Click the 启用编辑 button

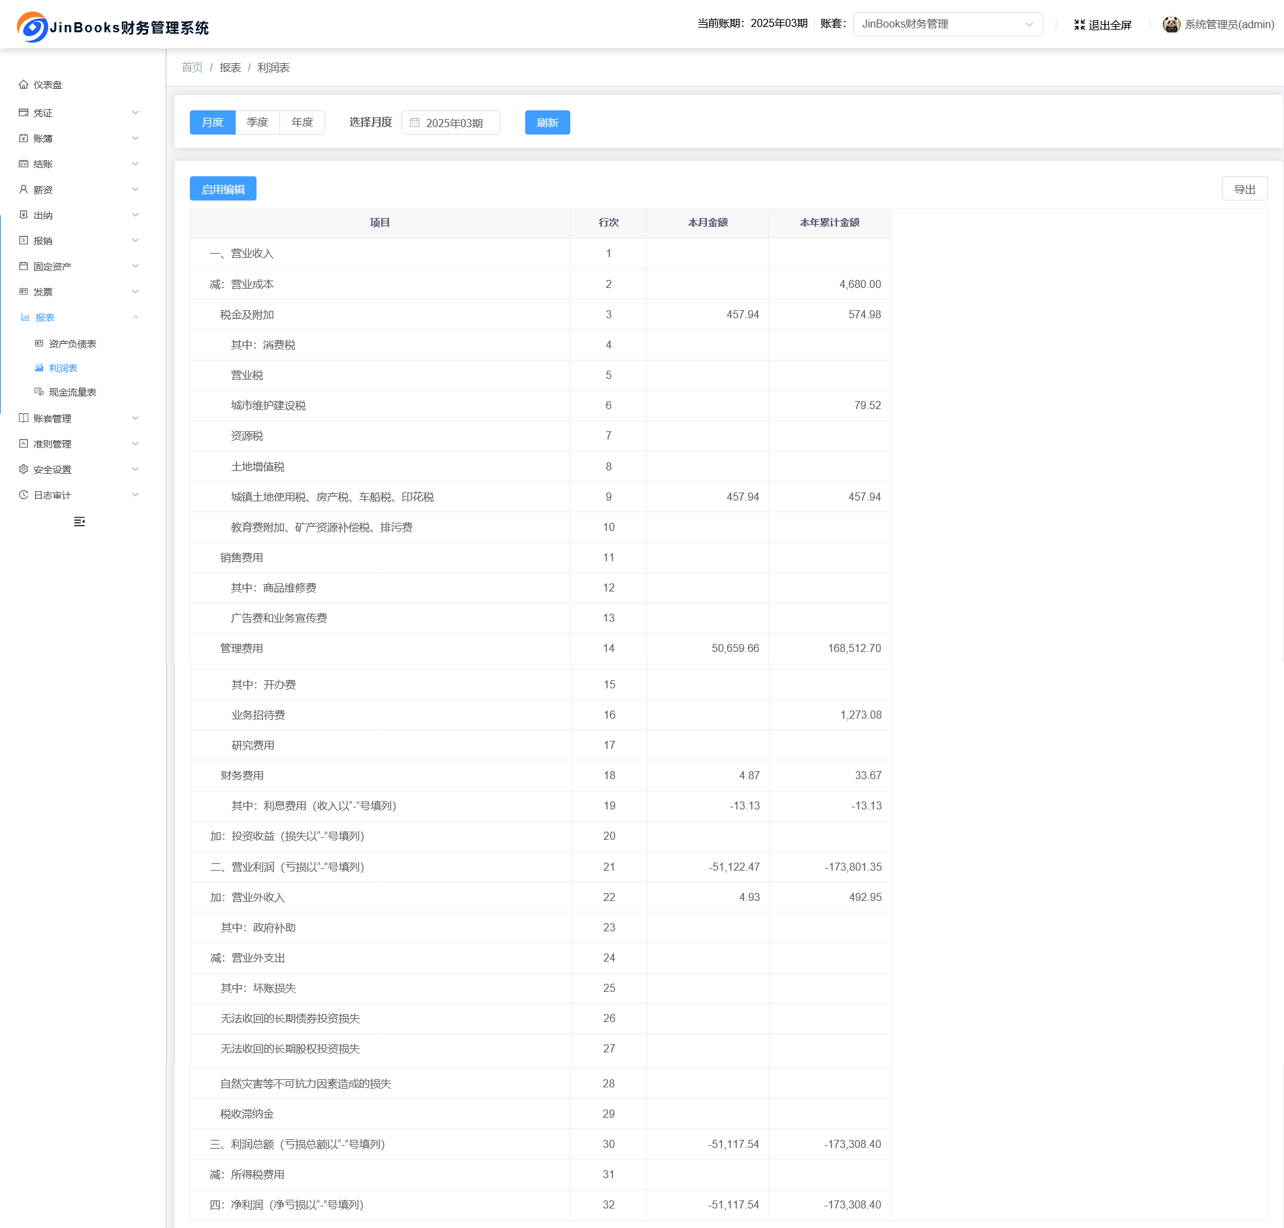pyautogui.click(x=223, y=188)
